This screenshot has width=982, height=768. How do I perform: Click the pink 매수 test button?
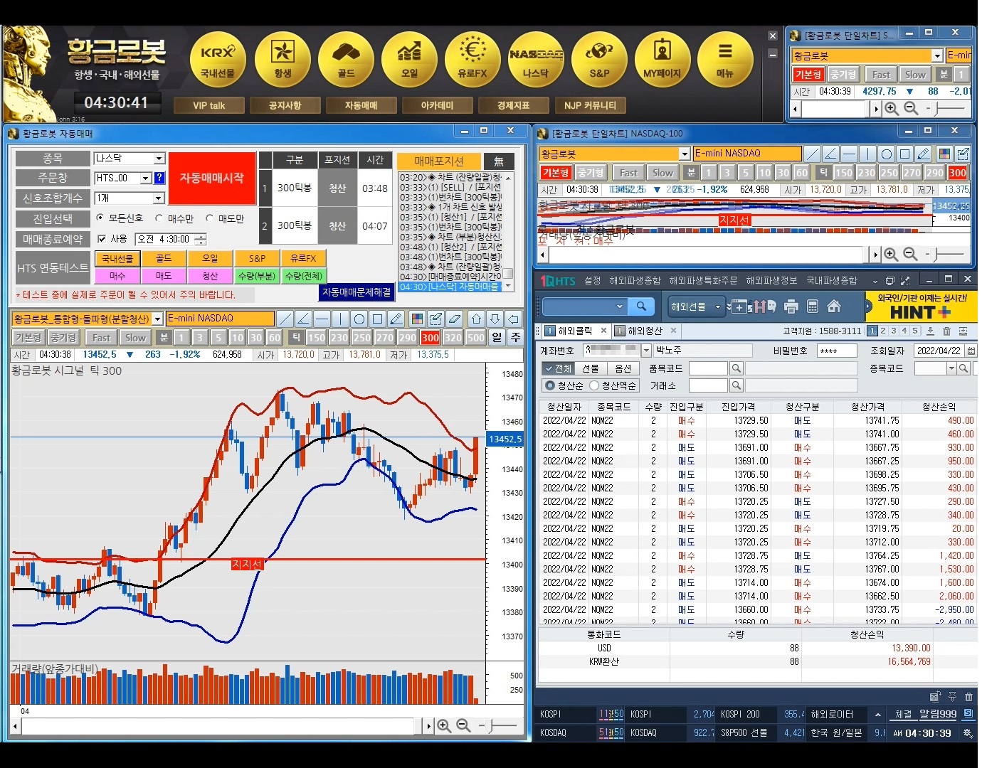pos(117,276)
